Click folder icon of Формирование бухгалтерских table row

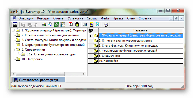(x=96, y=51)
